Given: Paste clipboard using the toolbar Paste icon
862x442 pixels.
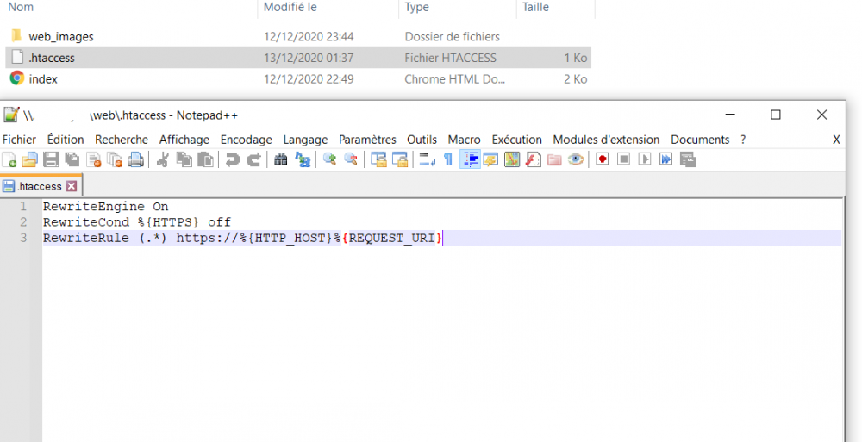Looking at the screenshot, I should 205,160.
